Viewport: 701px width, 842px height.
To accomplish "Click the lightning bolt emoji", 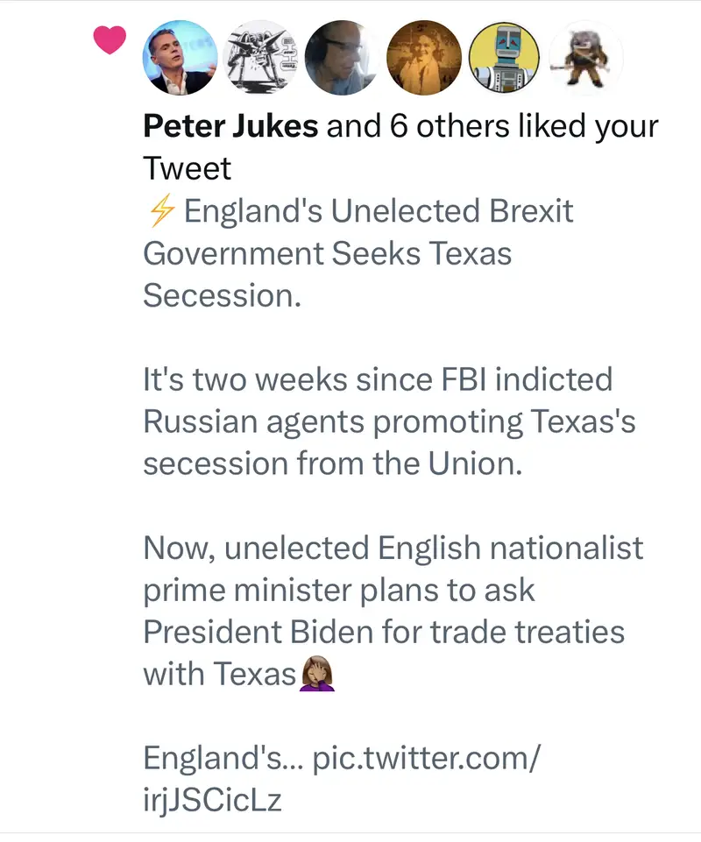I will 159,212.
